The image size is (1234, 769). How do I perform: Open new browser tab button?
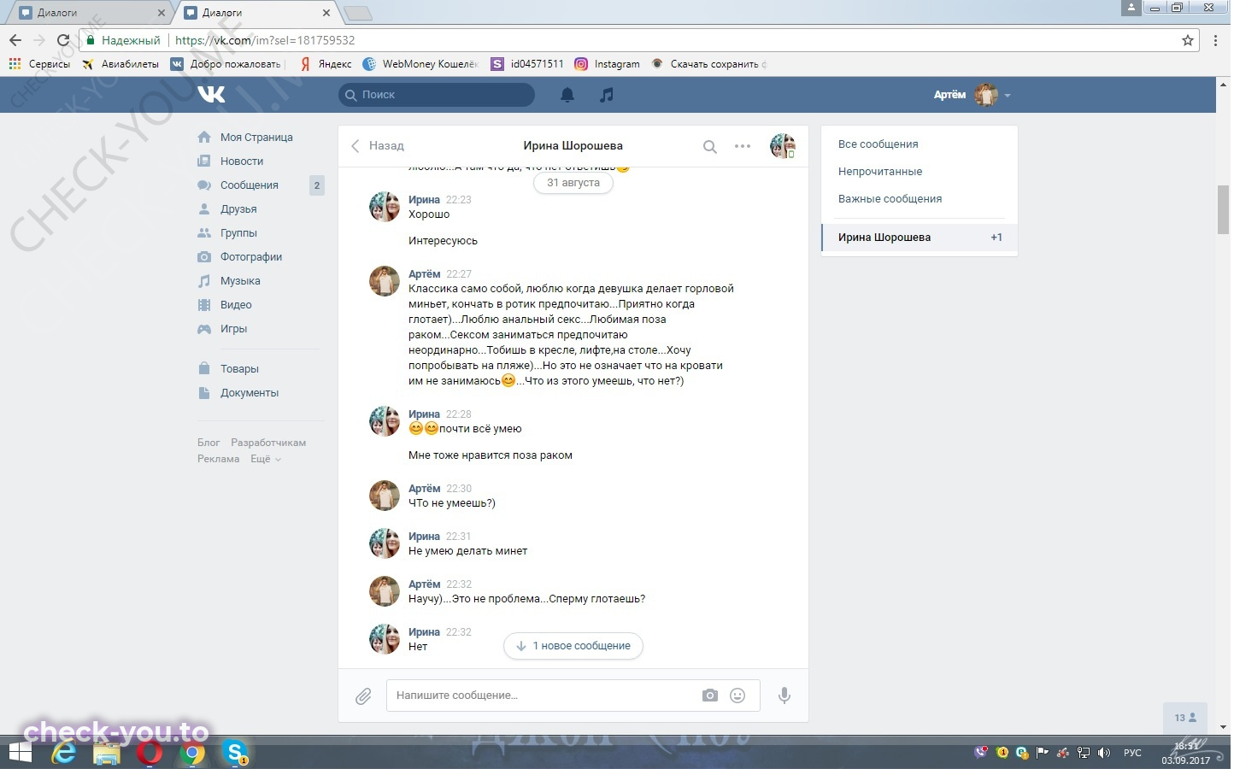coord(357,13)
